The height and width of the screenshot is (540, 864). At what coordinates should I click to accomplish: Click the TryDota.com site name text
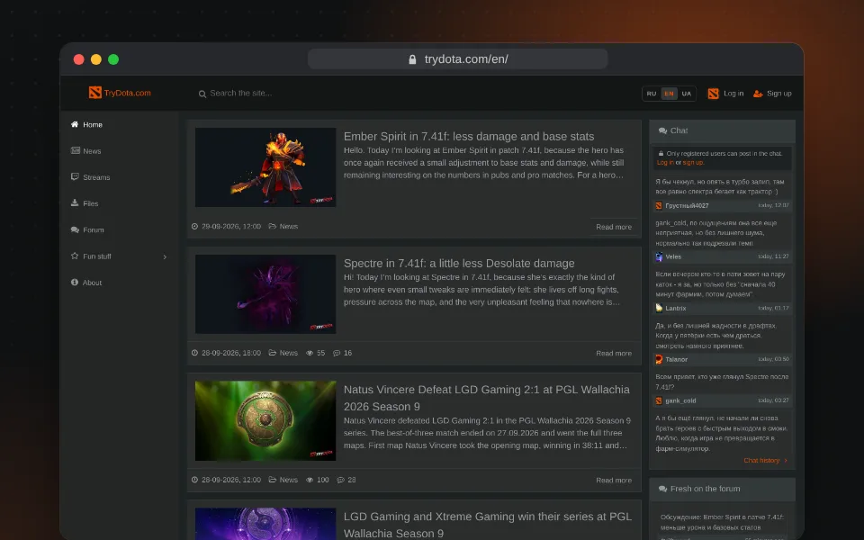pyautogui.click(x=127, y=93)
